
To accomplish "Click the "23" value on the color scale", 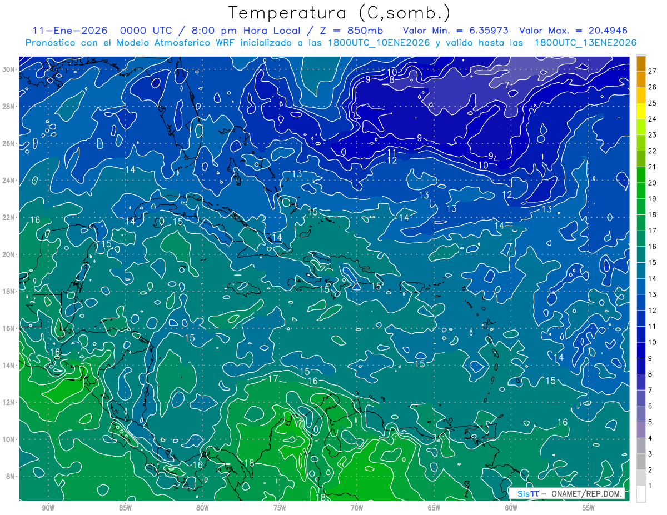I will click(x=652, y=135).
